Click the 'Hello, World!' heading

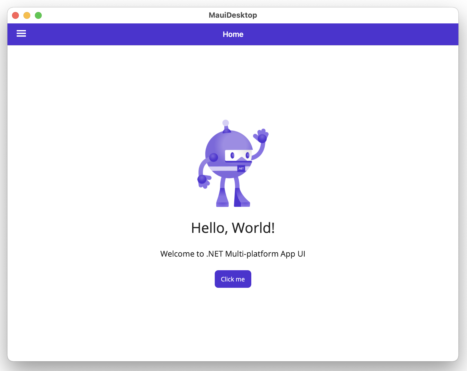click(233, 228)
